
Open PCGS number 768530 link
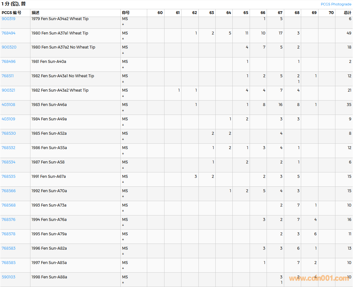coord(9,133)
